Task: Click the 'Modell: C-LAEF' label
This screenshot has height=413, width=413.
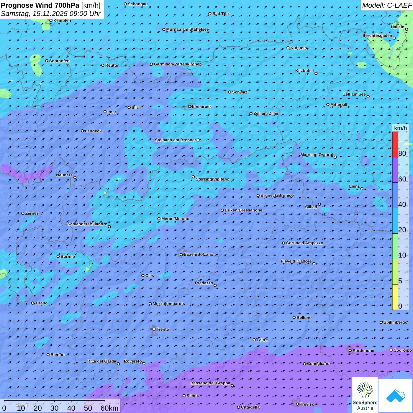Action: point(387,5)
